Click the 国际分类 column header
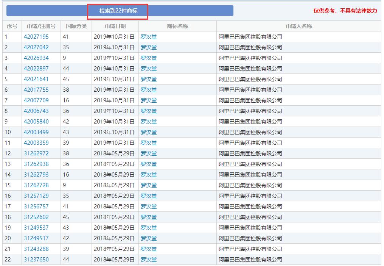Image resolution: width=384 pixels, height=266 pixels. click(76, 26)
